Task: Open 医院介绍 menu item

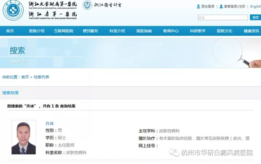Action: [37, 31]
